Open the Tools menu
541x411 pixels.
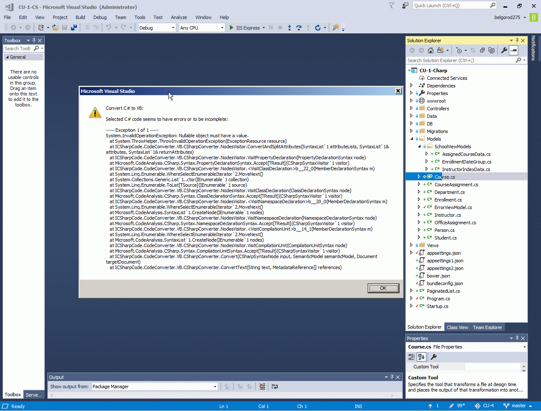click(x=140, y=17)
